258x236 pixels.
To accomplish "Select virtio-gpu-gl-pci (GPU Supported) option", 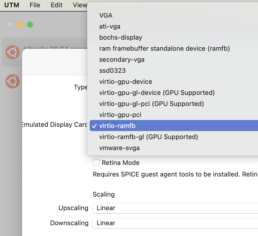I will click(152, 104).
